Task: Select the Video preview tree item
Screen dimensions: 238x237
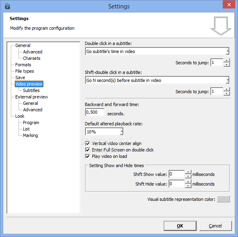Action: tap(29, 84)
